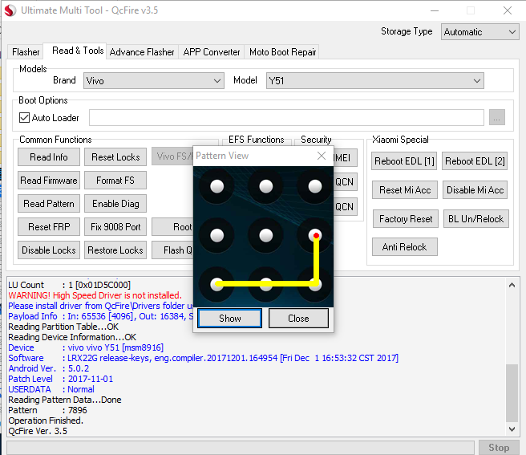Image resolution: width=526 pixels, height=455 pixels.
Task: Switch to Moto Boot Repair tab
Action: pos(282,52)
